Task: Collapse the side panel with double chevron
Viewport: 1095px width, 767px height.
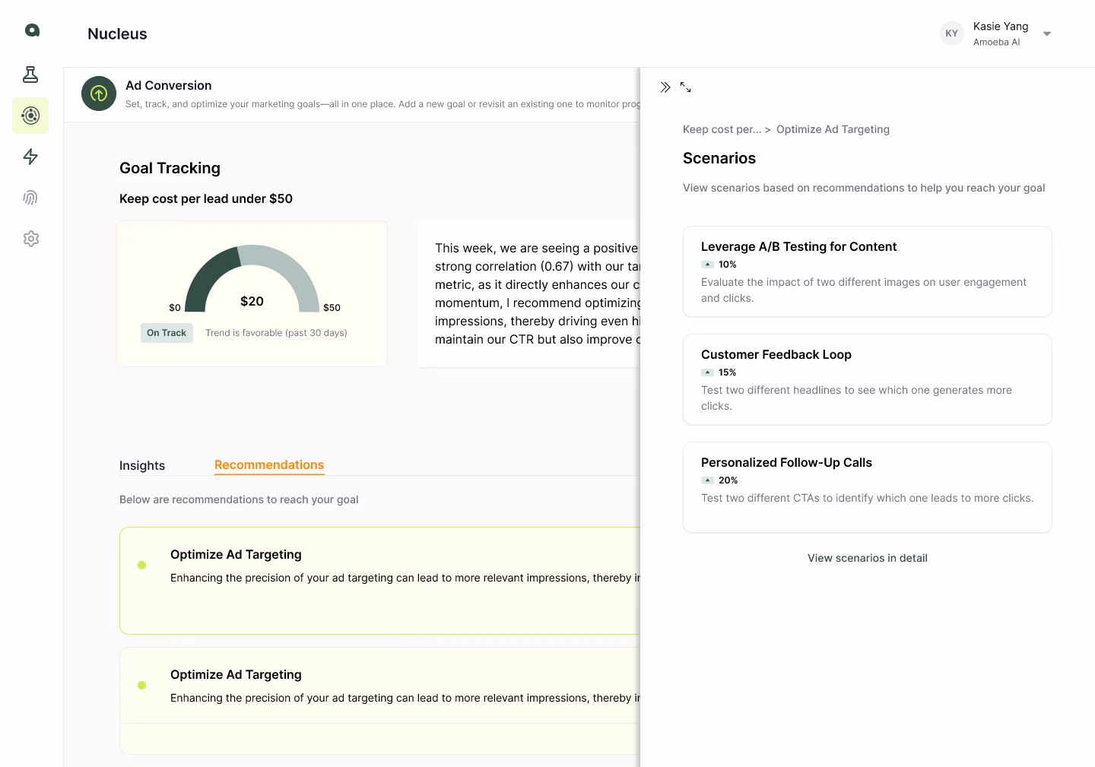Action: pos(665,87)
